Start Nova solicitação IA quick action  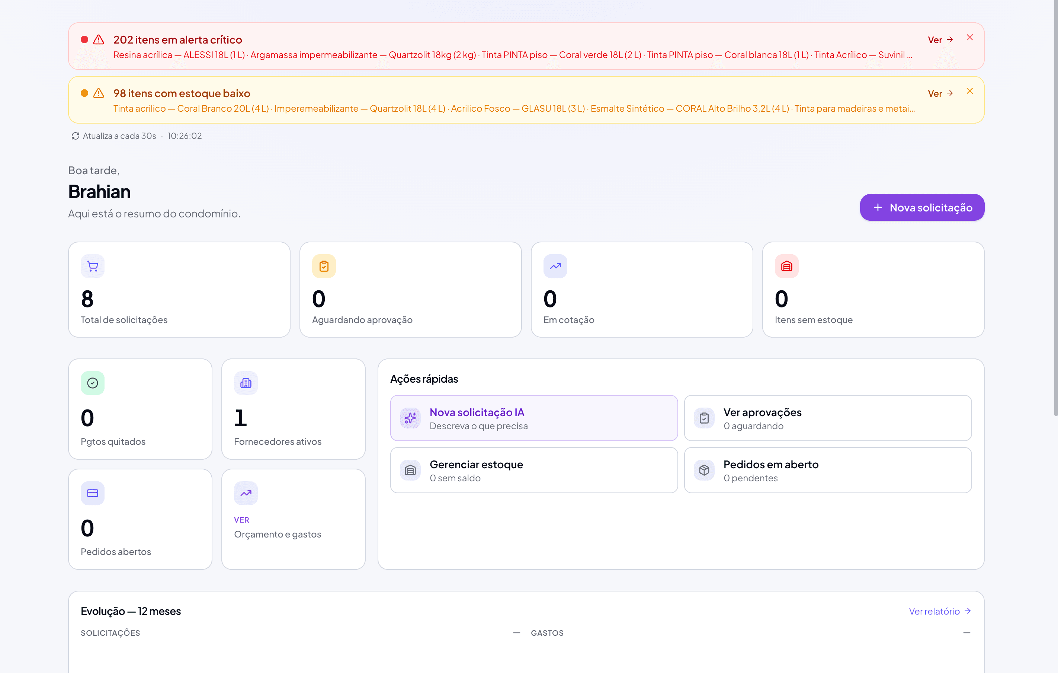coord(534,418)
